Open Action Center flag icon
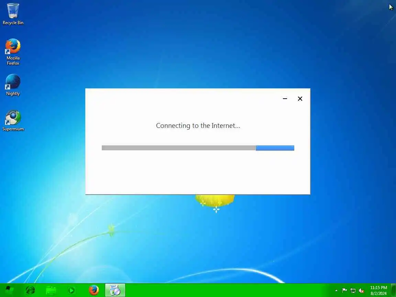The width and height of the screenshot is (396, 297). [344, 290]
